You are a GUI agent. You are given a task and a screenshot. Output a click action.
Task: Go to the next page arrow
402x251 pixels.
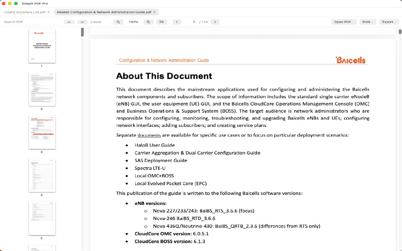(215, 22)
